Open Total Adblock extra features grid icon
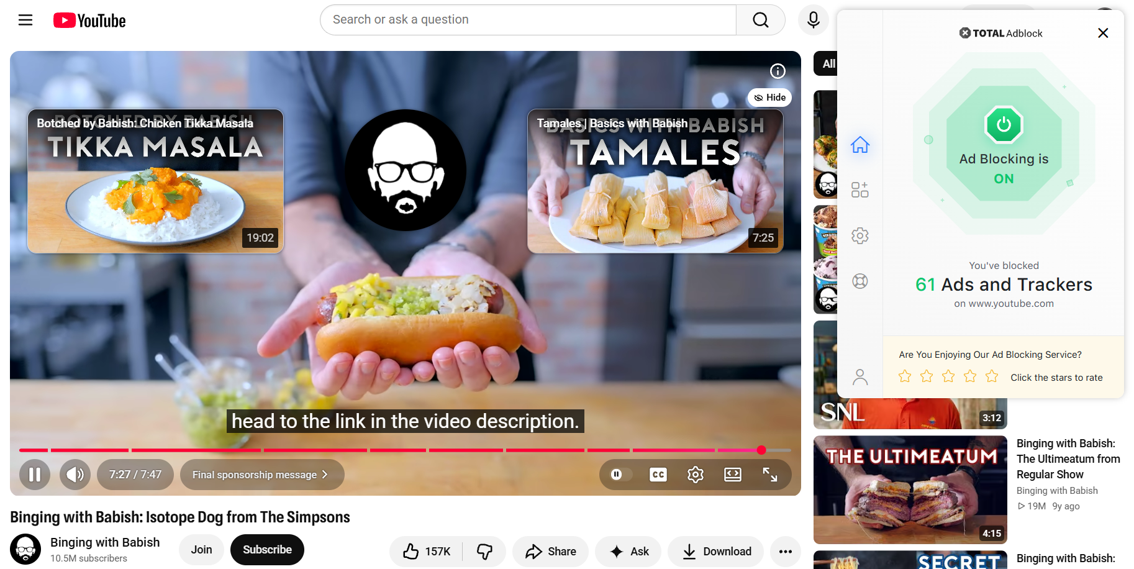Viewport: 1134px width, 569px height. pos(860,189)
